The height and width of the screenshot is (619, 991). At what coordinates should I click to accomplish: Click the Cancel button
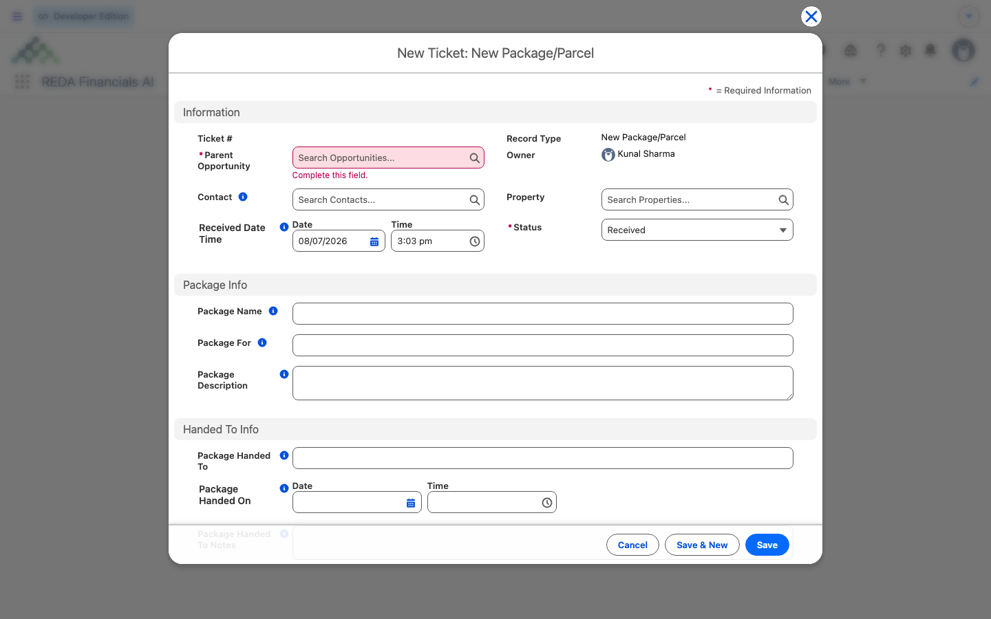632,545
